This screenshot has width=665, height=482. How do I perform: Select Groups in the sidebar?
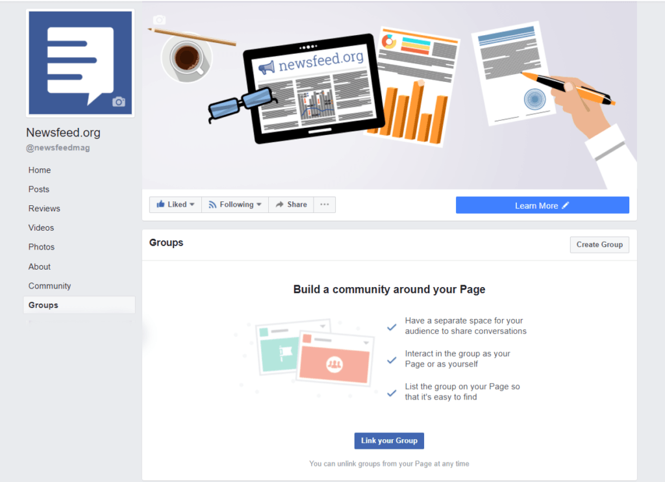tap(79, 305)
